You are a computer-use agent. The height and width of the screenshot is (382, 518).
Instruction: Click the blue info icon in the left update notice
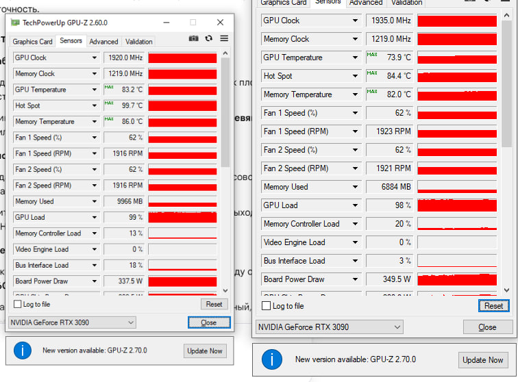pos(23,351)
